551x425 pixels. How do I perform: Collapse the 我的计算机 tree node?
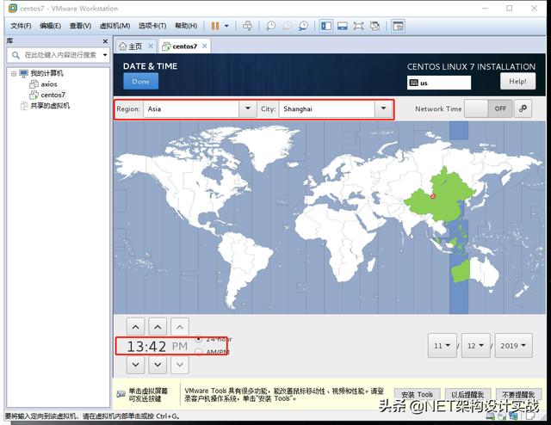point(14,74)
